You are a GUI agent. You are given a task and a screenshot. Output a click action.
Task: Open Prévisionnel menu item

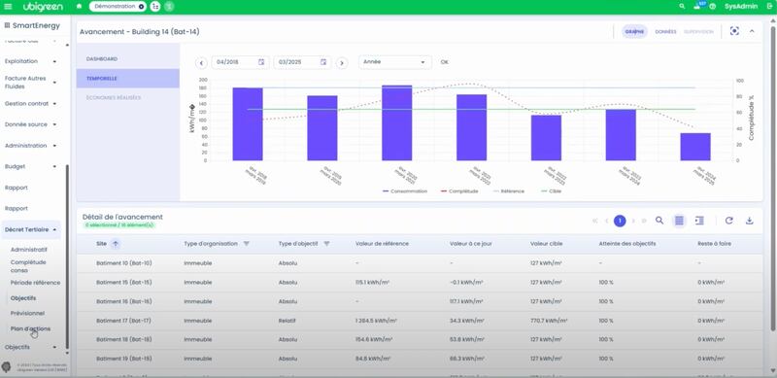27,314
